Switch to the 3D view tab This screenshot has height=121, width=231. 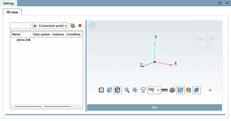pos(12,12)
